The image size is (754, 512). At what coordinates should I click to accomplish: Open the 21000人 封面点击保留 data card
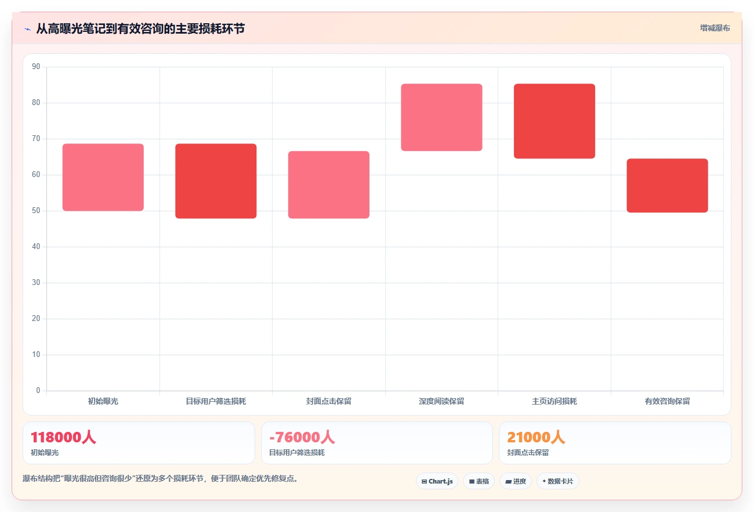point(615,443)
